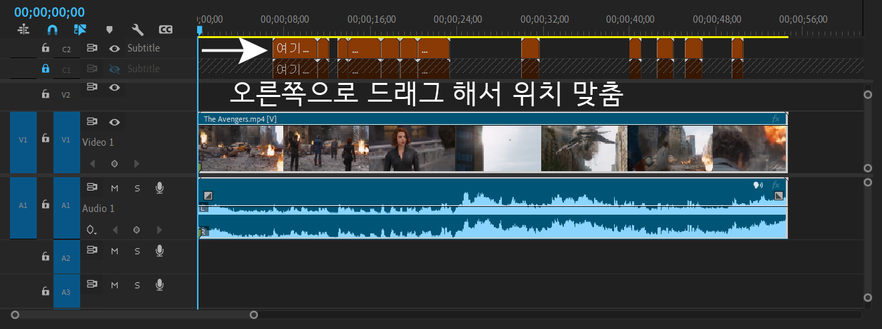Image resolution: width=882 pixels, height=329 pixels.
Task: Toggle insert sequences as nests option
Action: (x=24, y=29)
